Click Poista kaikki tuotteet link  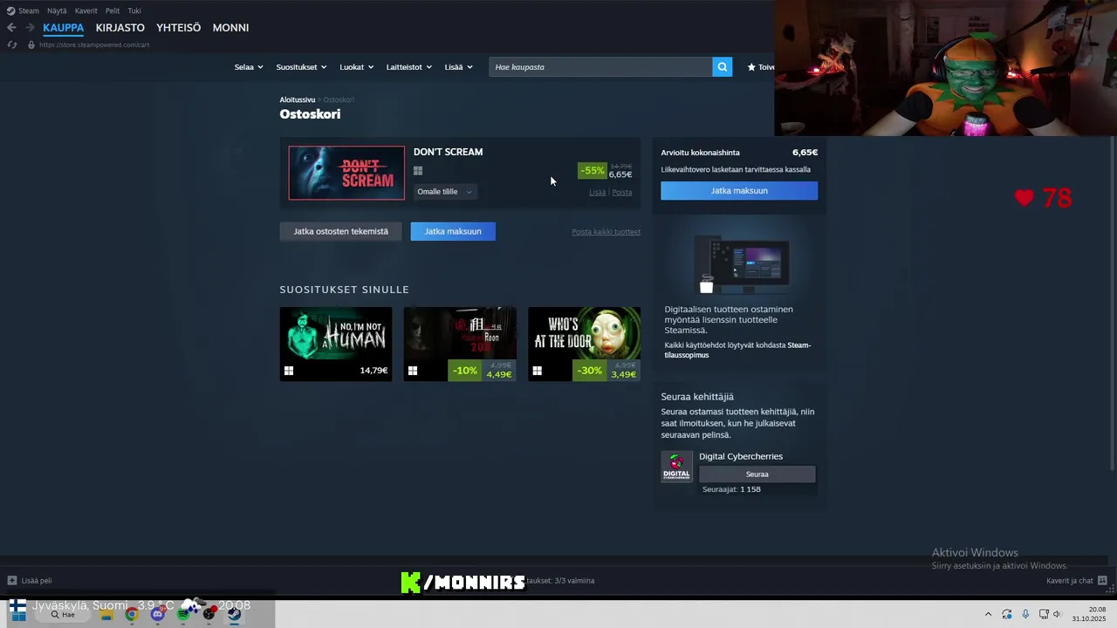[606, 232]
